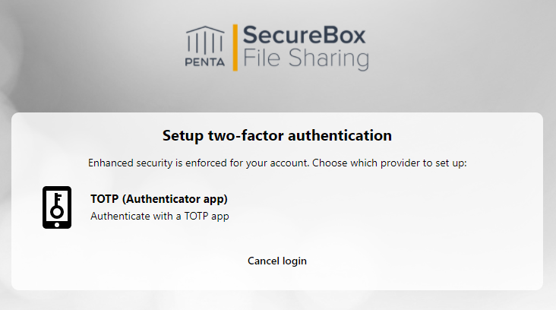556x310 pixels.
Task: Click the phone icon's home button dot
Action: pyautogui.click(x=57, y=224)
